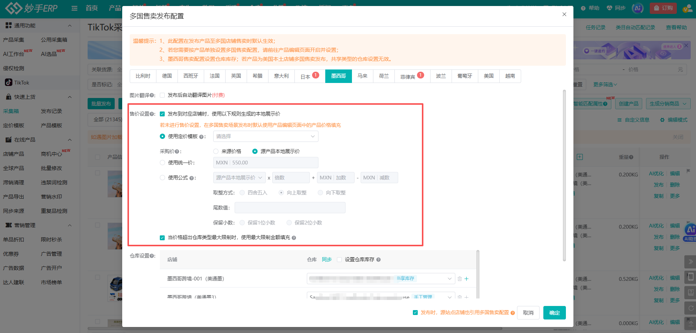This screenshot has width=696, height=333.
Task: Select 使用公式 radio button
Action: point(162,178)
